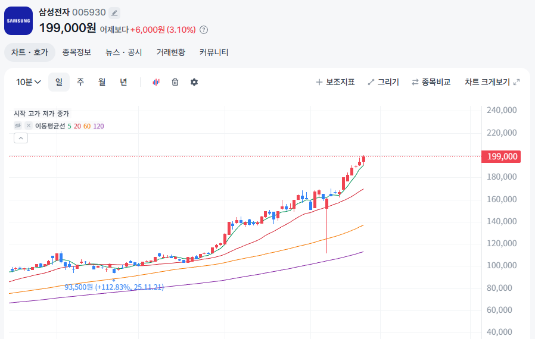Viewport: 535px width, 339px height.
Task: Click the 80,000 axis label
Action: 499,288
